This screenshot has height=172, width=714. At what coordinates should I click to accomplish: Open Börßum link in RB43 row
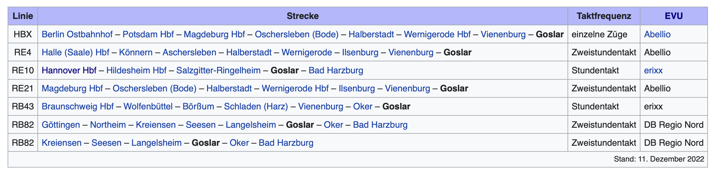pyautogui.click(x=198, y=106)
